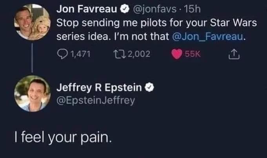Viewport: 267px width, 158px height.
Task: Click the thread line connecting both avatars
Action: tap(32, 59)
